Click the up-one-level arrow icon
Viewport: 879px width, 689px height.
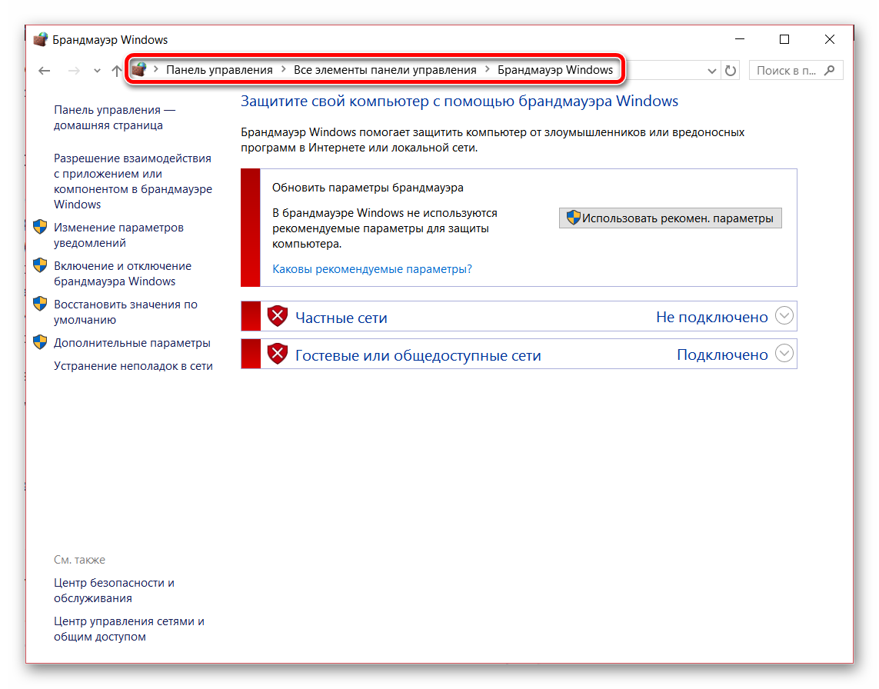116,71
